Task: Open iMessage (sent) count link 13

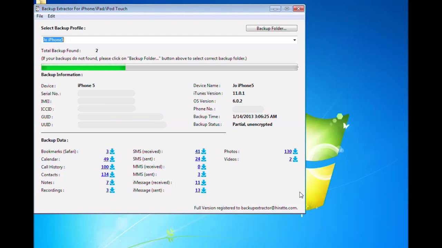Action: coord(198,190)
